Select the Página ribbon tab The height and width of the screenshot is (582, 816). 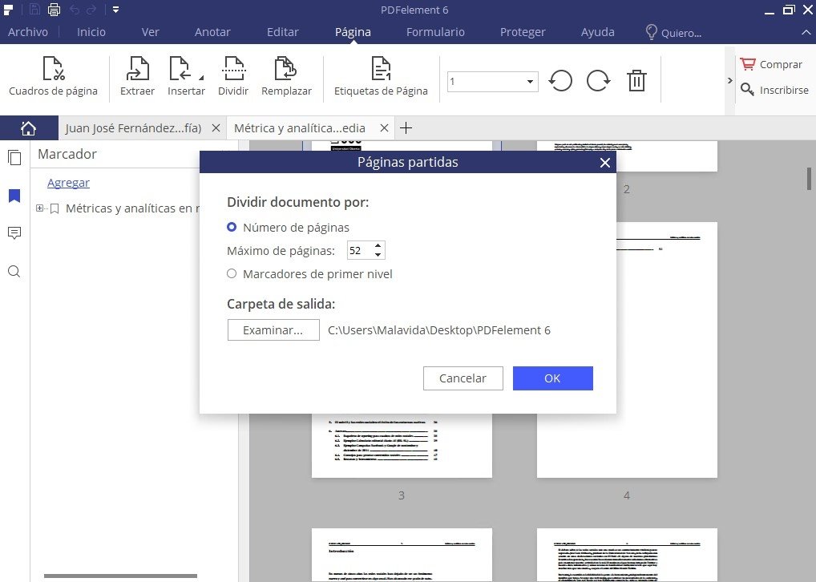coord(353,32)
